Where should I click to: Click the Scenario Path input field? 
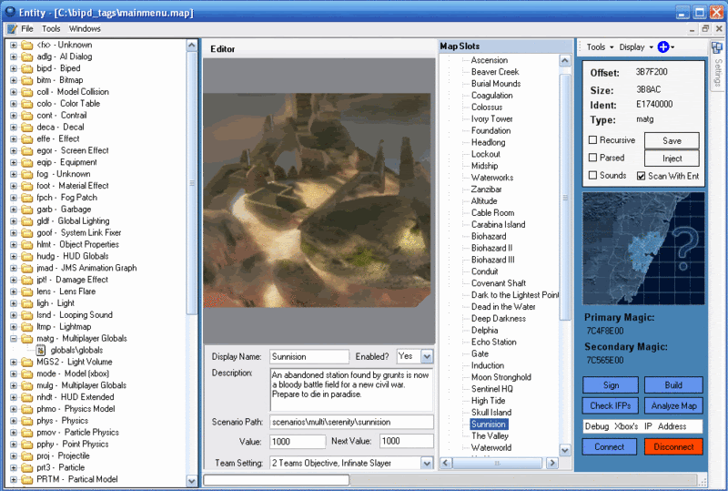point(351,422)
